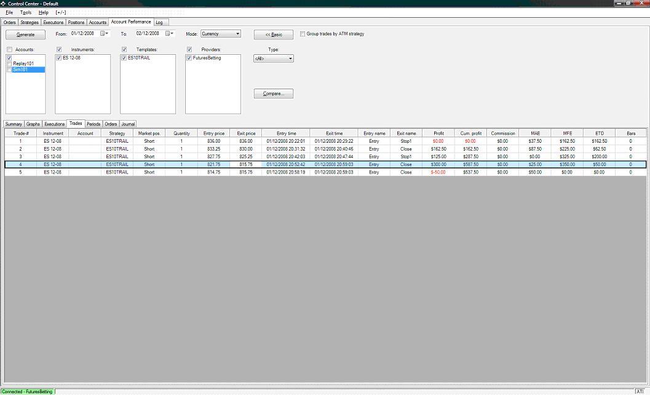Sort by the Cum. profit column header
Viewport: 650px width, 395px height.
[471, 134]
